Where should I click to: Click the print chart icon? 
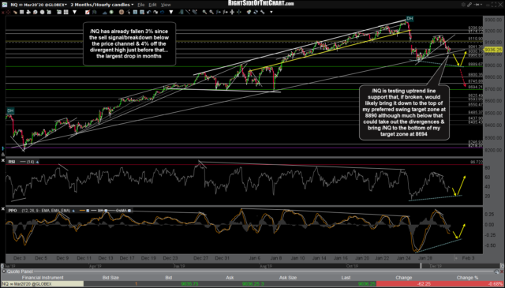click(28, 12)
